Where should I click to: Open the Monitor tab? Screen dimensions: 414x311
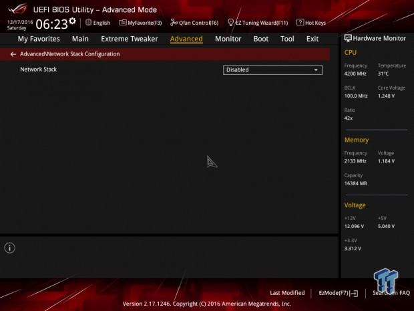pyautogui.click(x=228, y=39)
